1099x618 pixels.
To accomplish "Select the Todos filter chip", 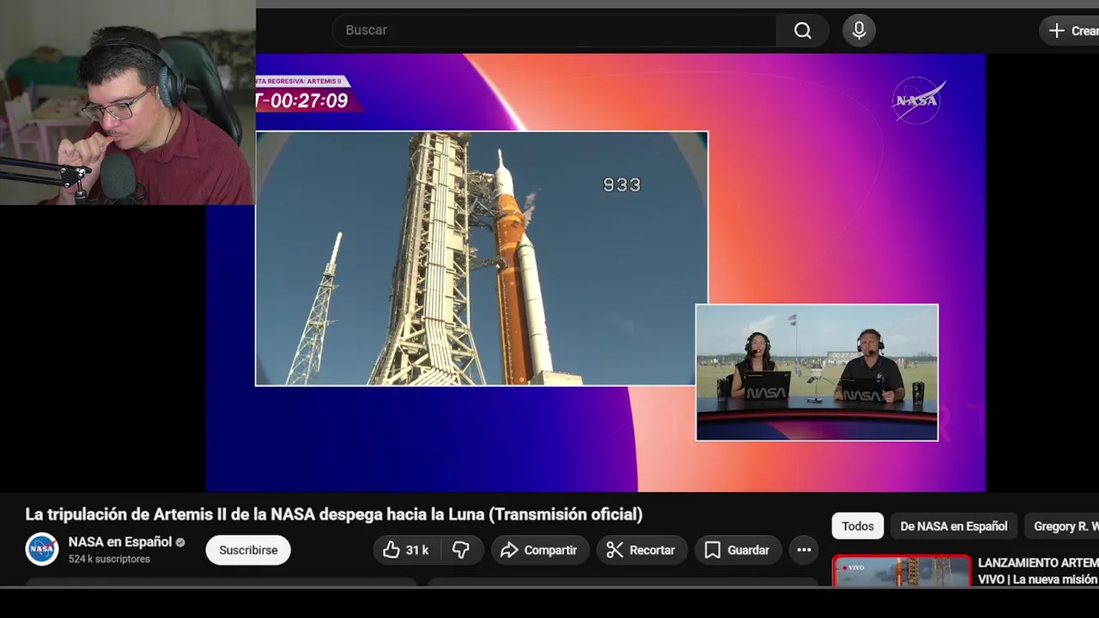I will coord(858,526).
